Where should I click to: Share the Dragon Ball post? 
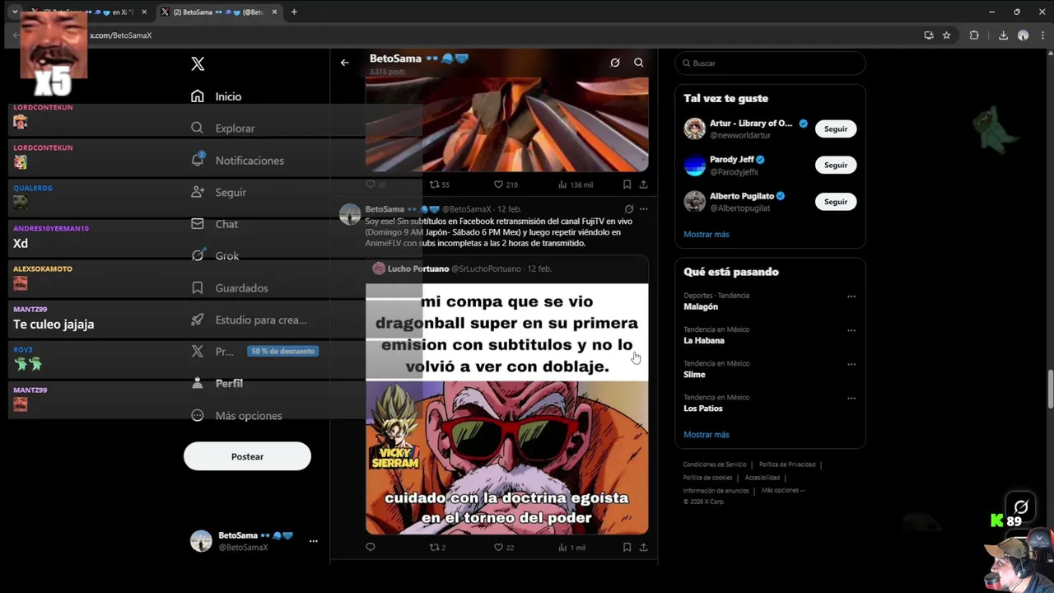[644, 547]
